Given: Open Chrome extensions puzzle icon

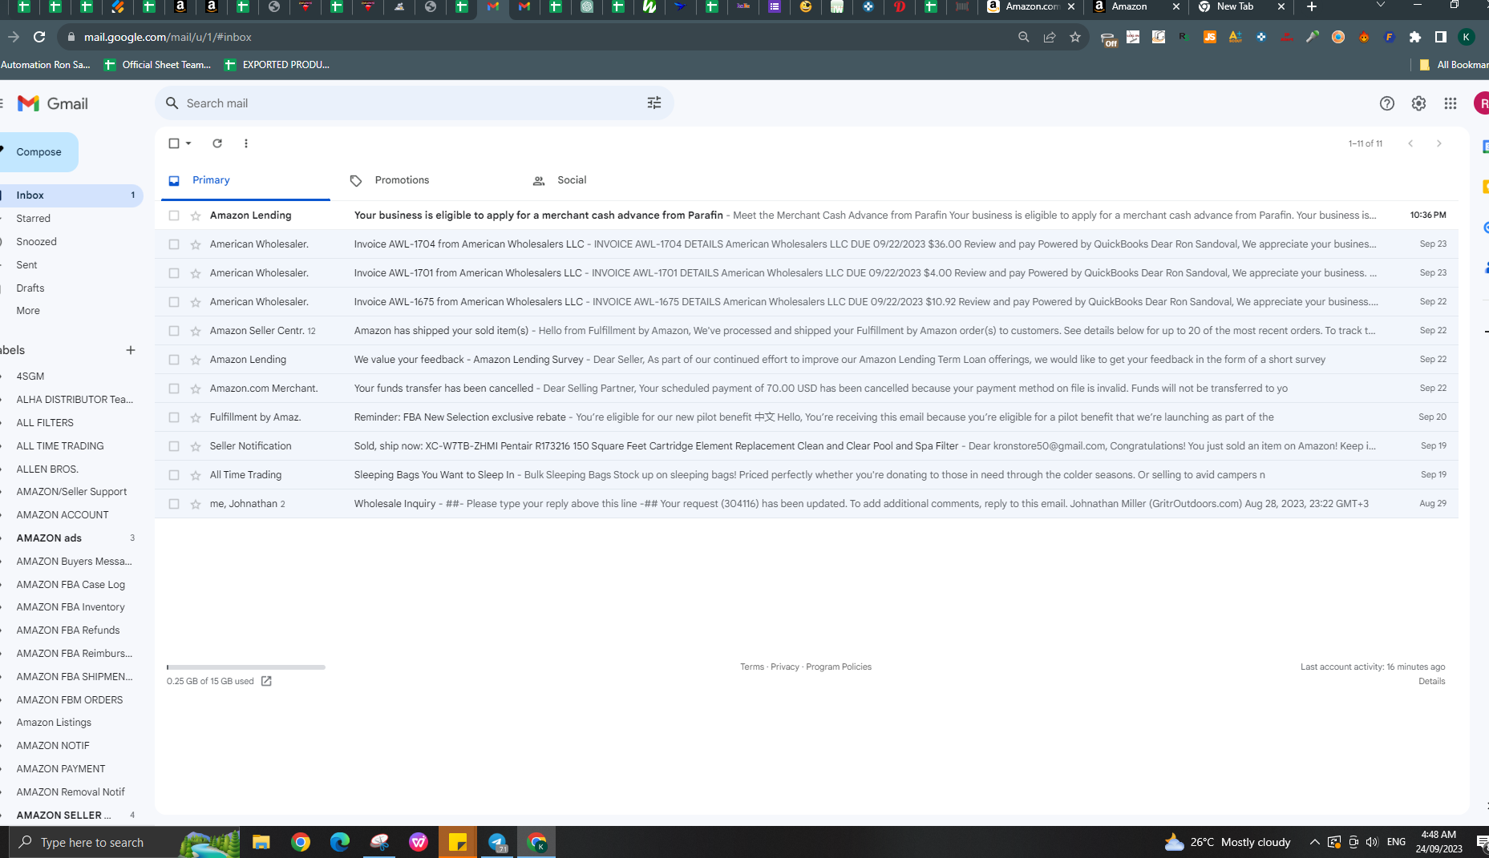Looking at the screenshot, I should pos(1415,37).
